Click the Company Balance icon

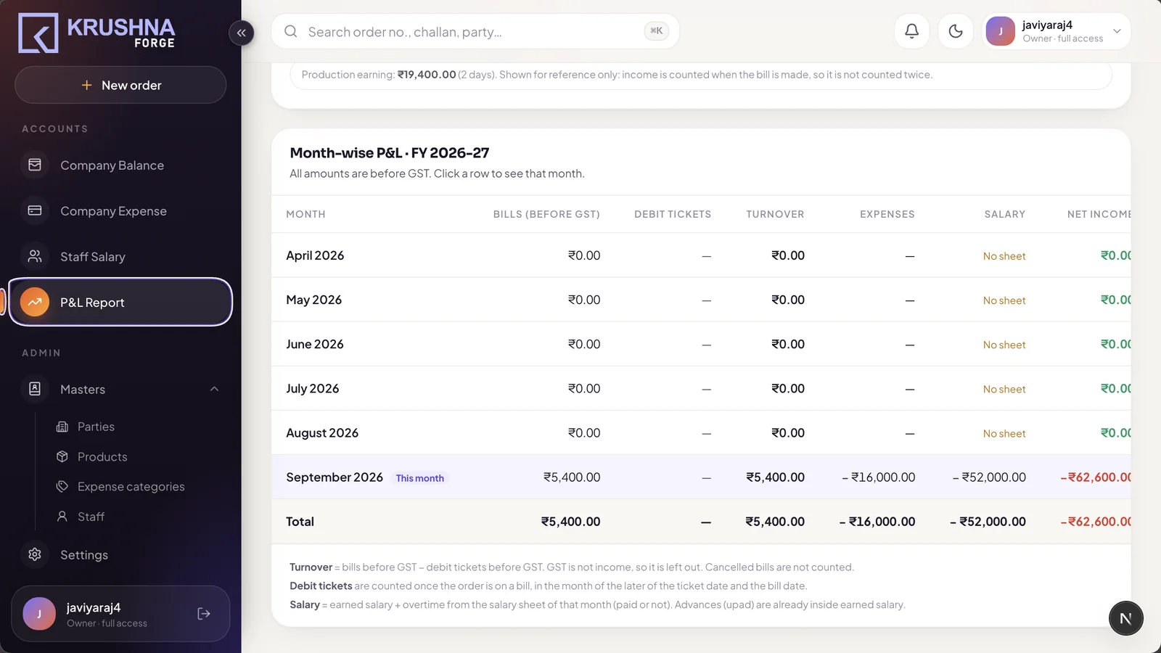point(35,165)
